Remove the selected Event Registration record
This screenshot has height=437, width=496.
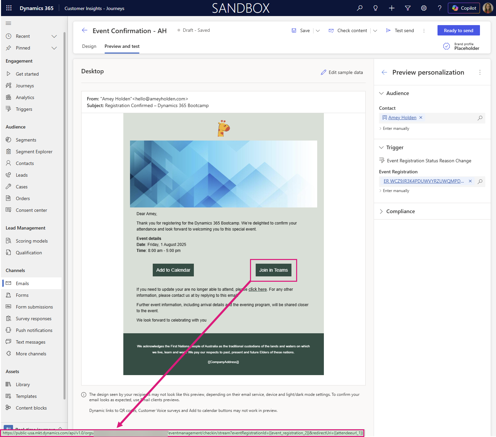(470, 181)
